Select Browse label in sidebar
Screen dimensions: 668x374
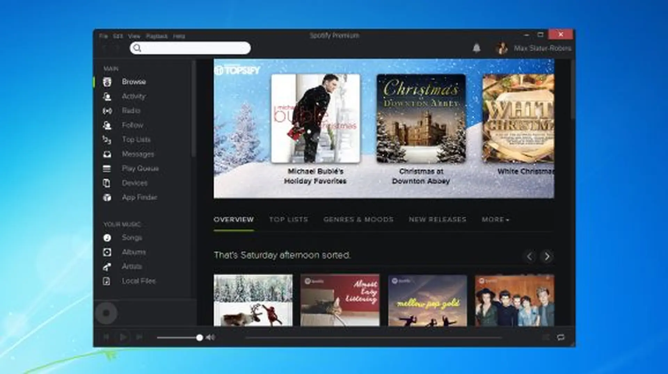point(134,82)
